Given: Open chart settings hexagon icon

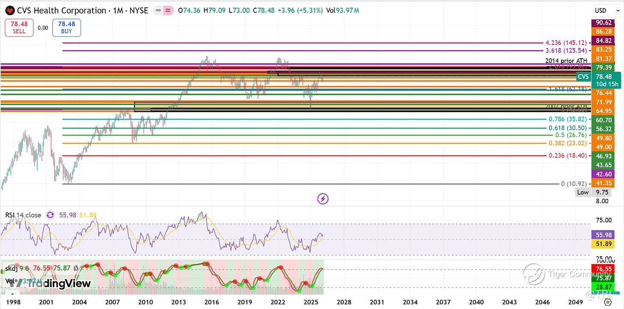Looking at the screenshot, I should [607, 303].
